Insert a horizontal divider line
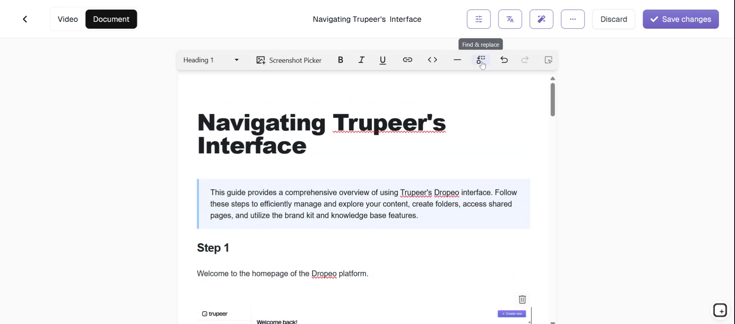Image resolution: width=735 pixels, height=324 pixels. tap(457, 60)
